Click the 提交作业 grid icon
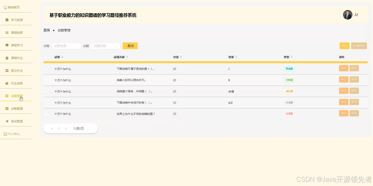This screenshot has width=373, height=186. pyautogui.click(x=7, y=70)
